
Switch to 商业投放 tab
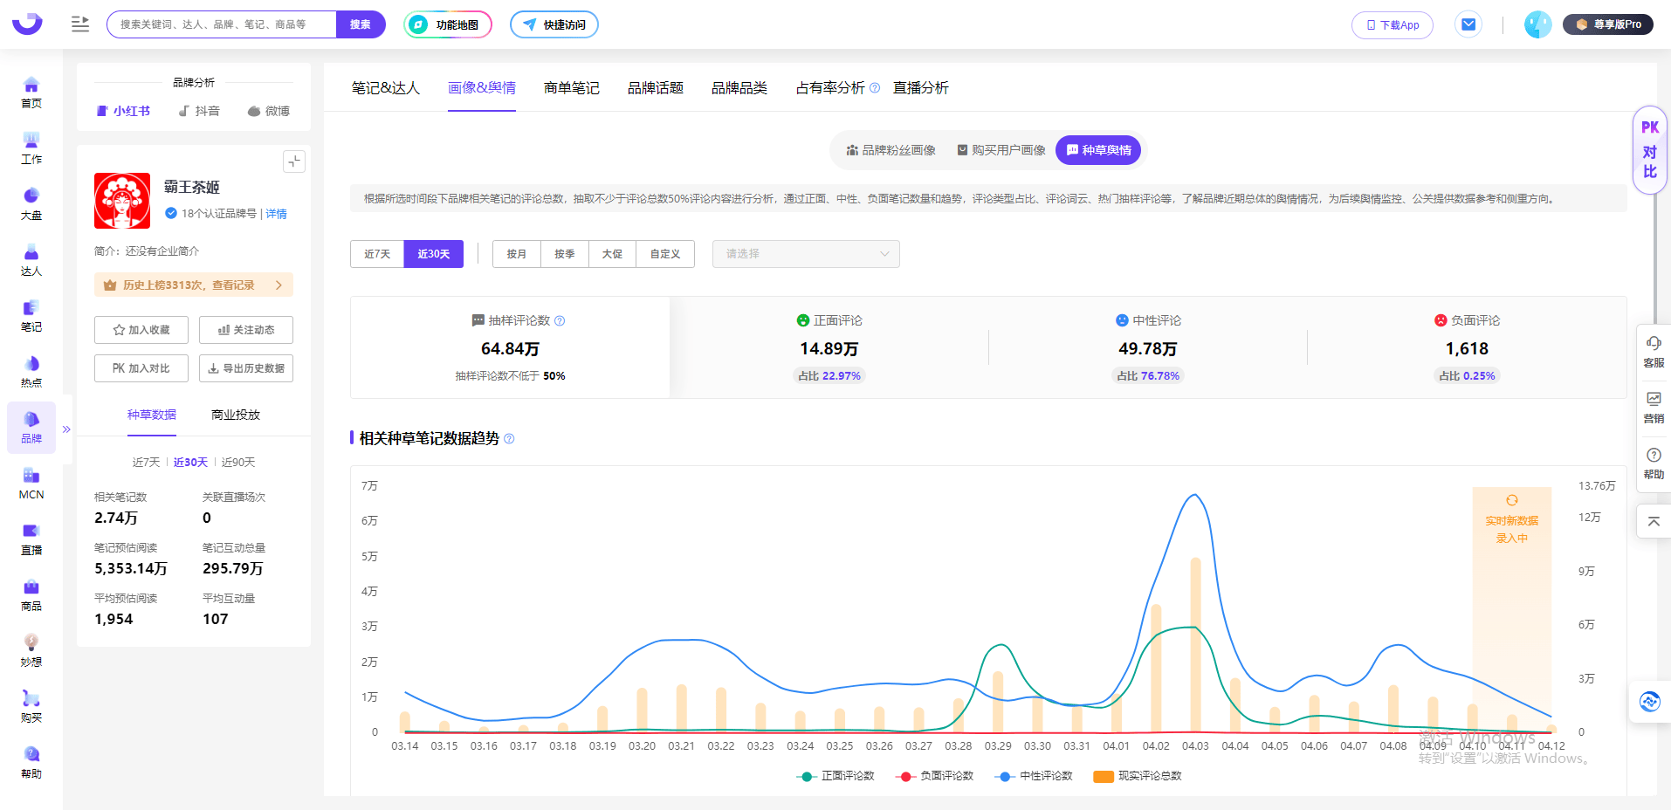tap(236, 415)
